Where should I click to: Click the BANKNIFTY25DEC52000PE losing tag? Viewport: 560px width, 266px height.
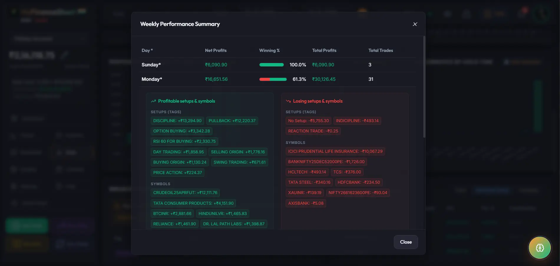coord(326,162)
